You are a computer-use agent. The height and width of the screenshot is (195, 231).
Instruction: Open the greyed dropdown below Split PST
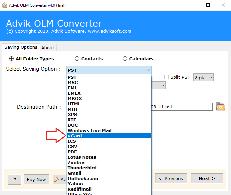(x=158, y=85)
